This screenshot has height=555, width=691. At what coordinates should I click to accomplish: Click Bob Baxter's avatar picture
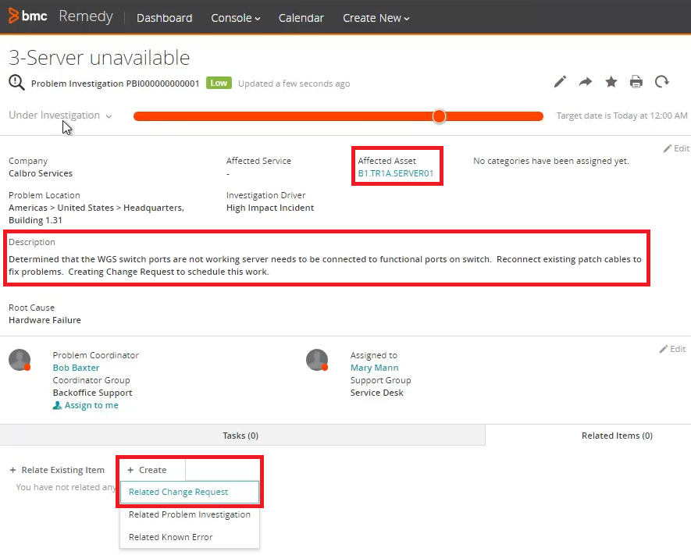click(x=20, y=360)
